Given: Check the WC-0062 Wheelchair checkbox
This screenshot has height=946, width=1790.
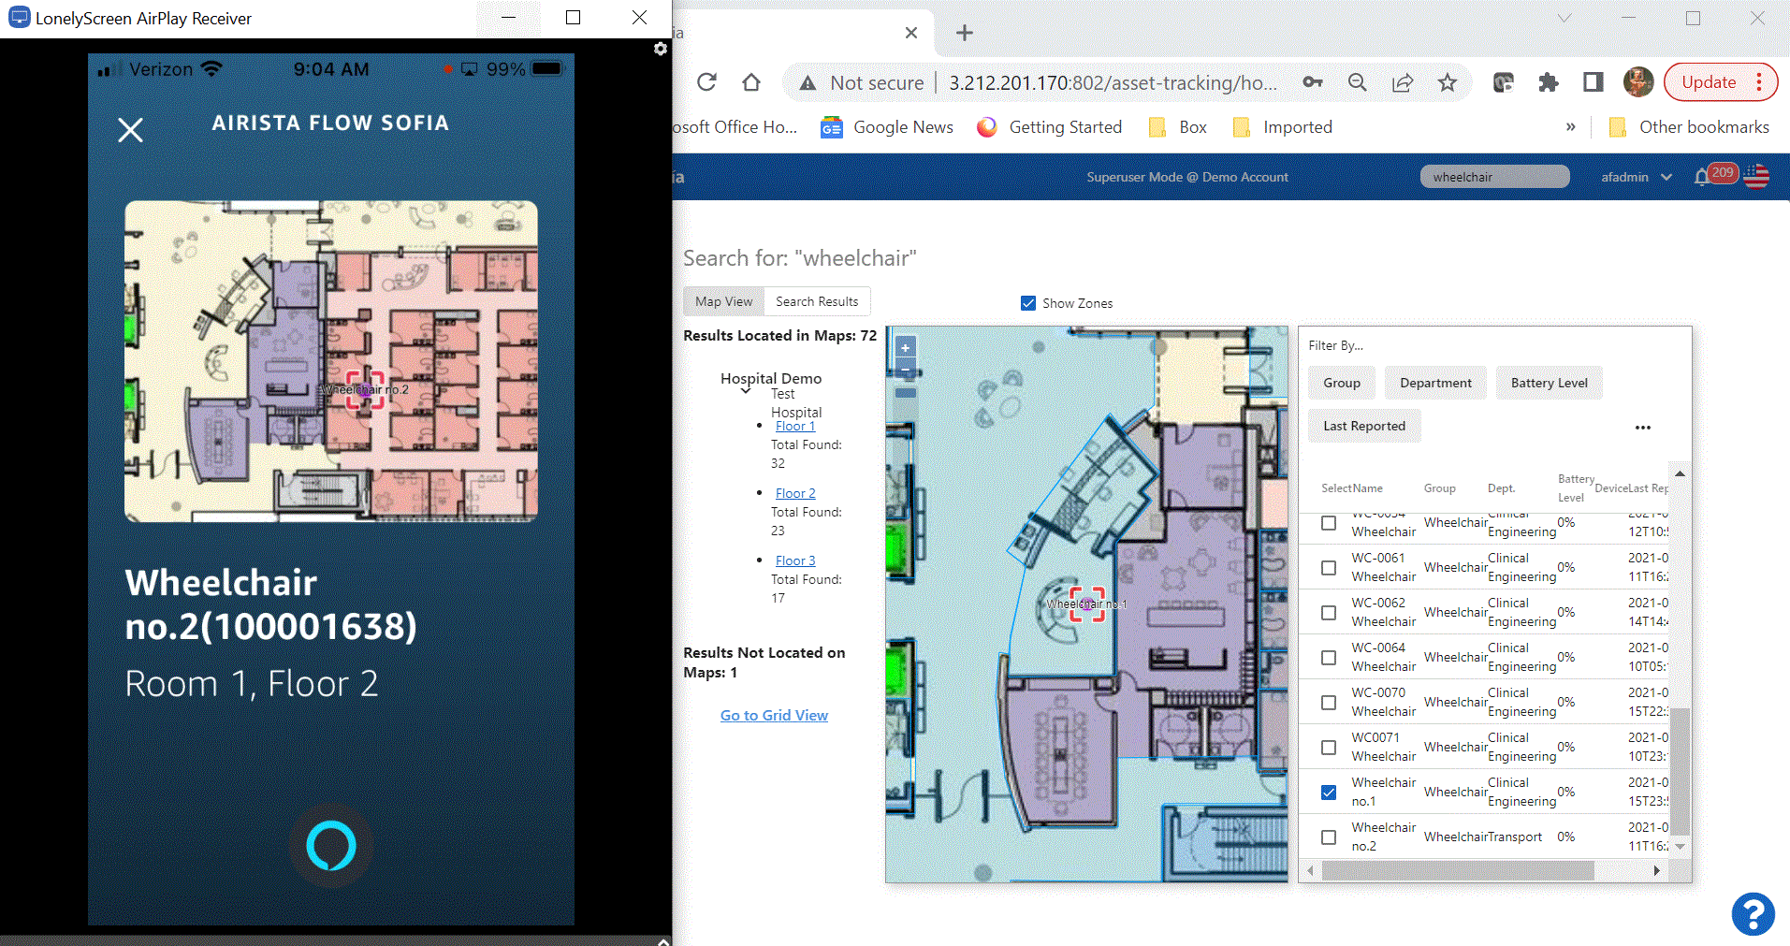Looking at the screenshot, I should [1328, 612].
